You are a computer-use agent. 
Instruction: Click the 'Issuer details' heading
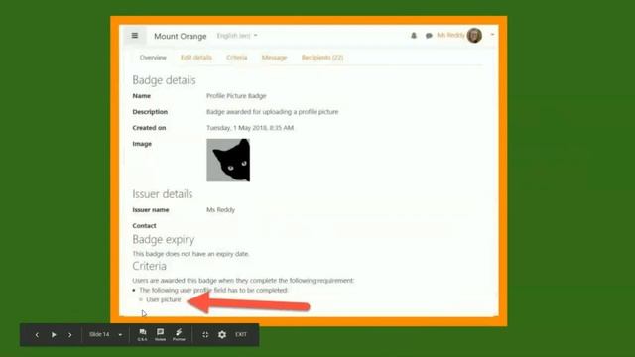[x=163, y=194]
